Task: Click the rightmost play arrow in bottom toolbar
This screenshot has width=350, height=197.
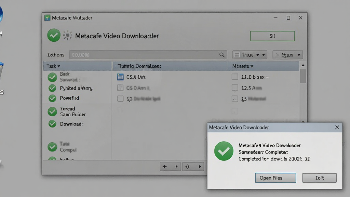Action: pyautogui.click(x=200, y=167)
